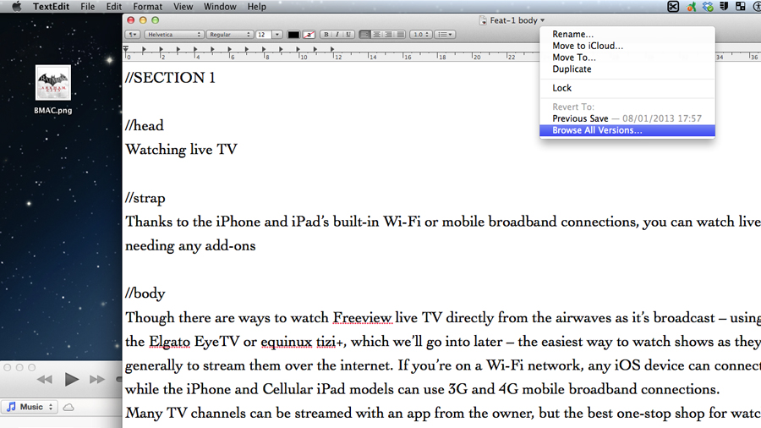Image resolution: width=761 pixels, height=428 pixels.
Task: Click the left indent marker at 0
Action: click(x=126, y=50)
